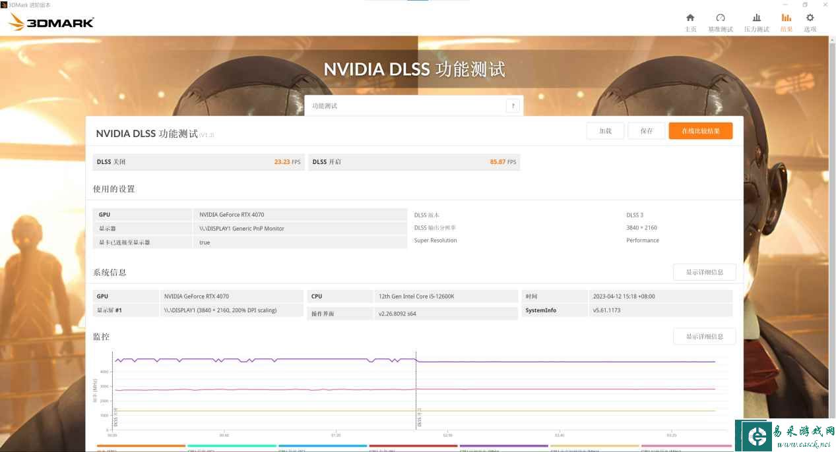Toggle the teal legend bar below chart

pyautogui.click(x=232, y=446)
